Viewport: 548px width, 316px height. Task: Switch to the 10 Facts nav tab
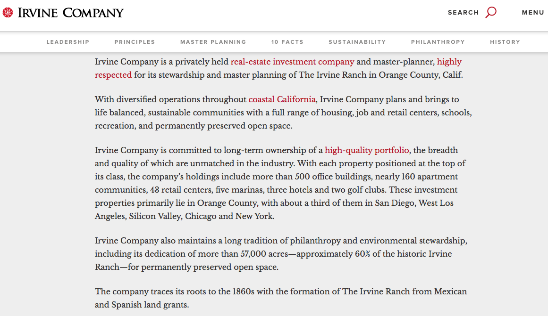287,42
